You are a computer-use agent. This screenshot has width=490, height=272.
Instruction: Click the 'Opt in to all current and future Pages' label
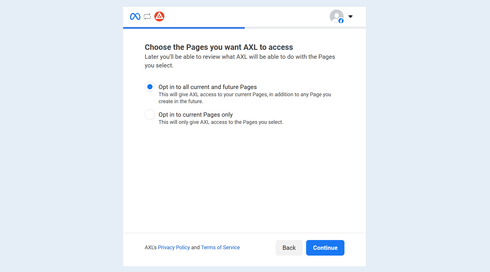[x=208, y=87]
